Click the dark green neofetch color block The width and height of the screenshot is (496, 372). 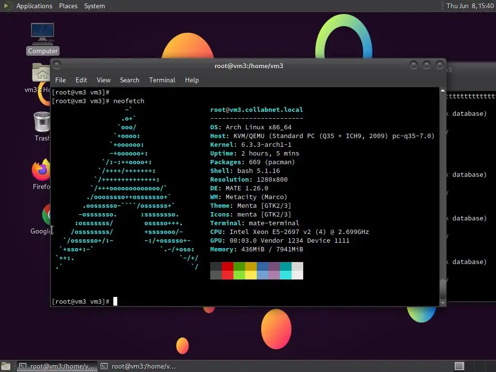(x=239, y=266)
